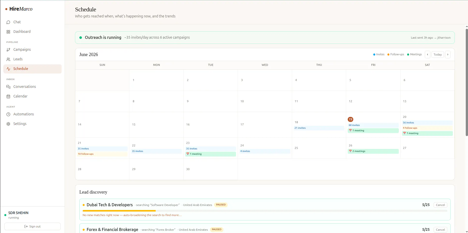
Task: Click the 'Forex & Financial Brokerage' title
Action: click(112, 229)
